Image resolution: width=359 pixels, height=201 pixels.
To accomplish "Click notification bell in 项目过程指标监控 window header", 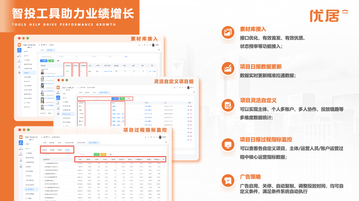I will (x=145, y=137).
